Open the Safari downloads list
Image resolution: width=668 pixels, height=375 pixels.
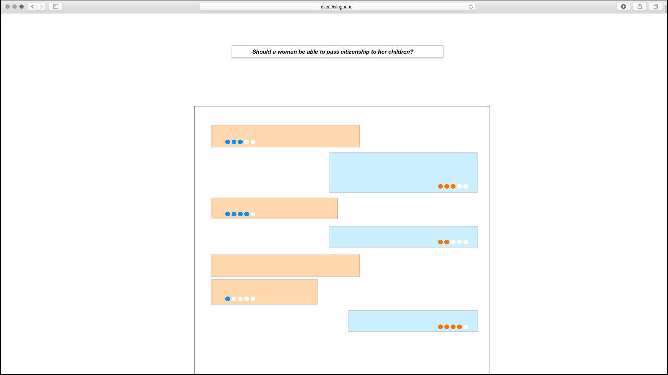coord(623,7)
